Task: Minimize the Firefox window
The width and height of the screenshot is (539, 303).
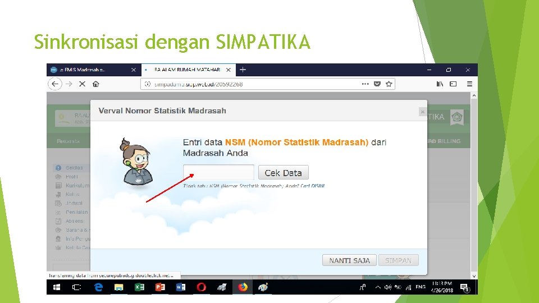Action: pyautogui.click(x=429, y=70)
